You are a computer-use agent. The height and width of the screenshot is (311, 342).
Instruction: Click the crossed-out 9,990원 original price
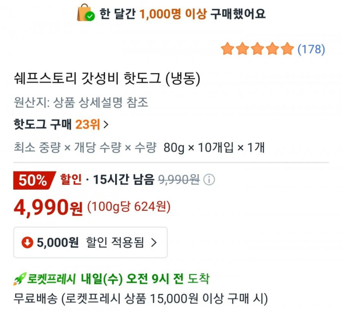[x=179, y=179]
